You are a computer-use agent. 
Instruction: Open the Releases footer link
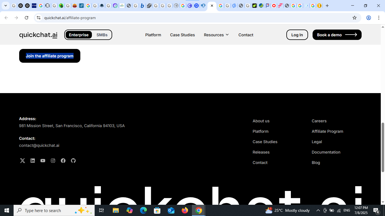pyautogui.click(x=261, y=152)
